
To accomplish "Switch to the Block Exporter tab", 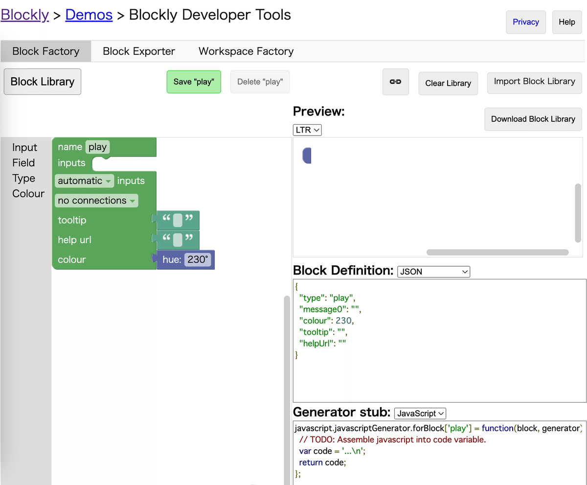I will click(x=139, y=51).
